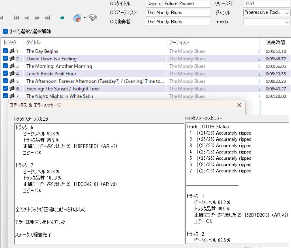Eject the CD with the eject icon

62,18
